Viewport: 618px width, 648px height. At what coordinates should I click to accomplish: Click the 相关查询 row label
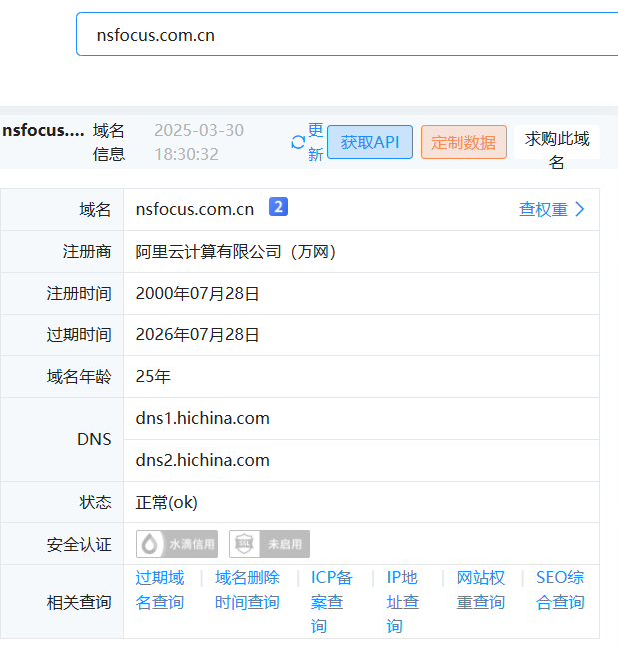point(79,602)
